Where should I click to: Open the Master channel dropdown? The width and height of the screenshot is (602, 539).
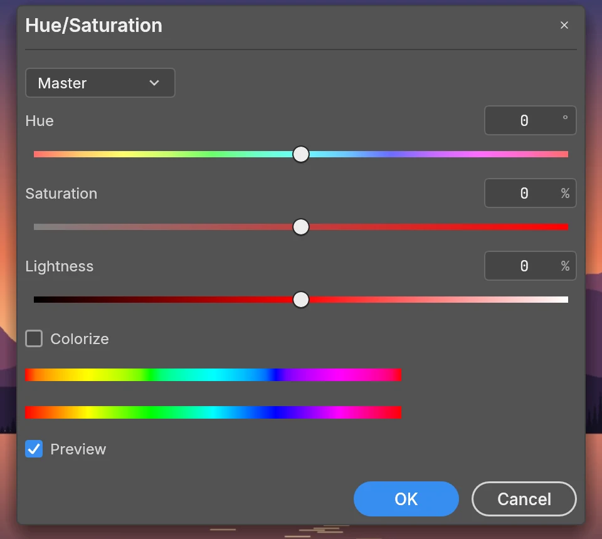pyautogui.click(x=100, y=83)
